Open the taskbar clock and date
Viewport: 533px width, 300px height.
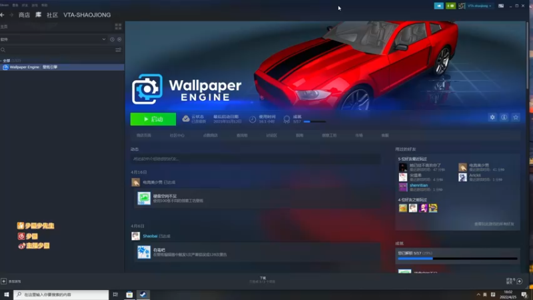pyautogui.click(x=508, y=295)
